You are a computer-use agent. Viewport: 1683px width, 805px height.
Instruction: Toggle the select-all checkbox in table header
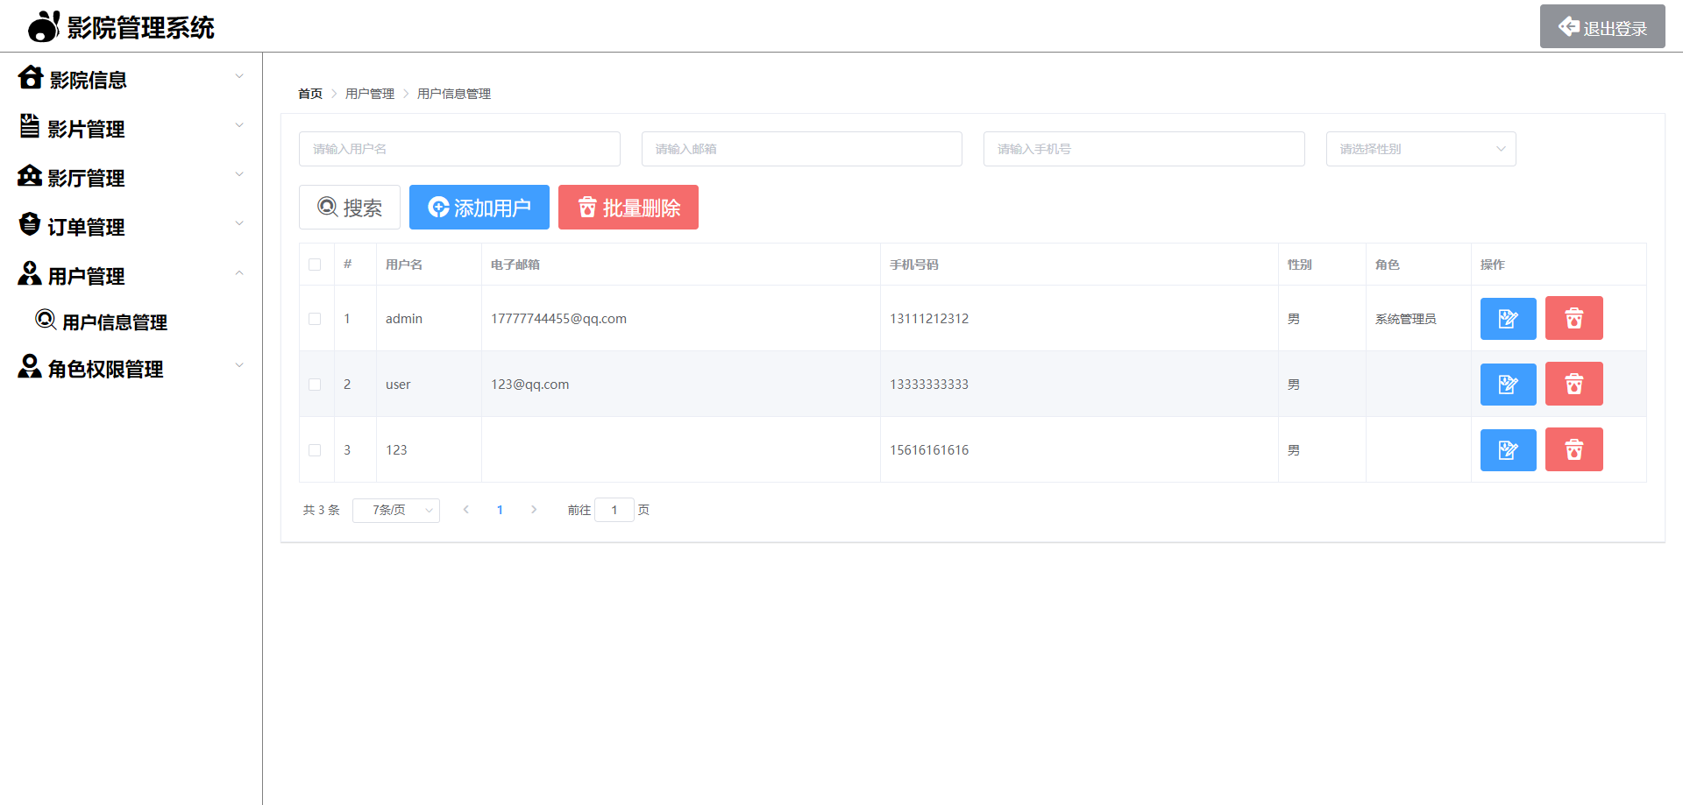[315, 265]
